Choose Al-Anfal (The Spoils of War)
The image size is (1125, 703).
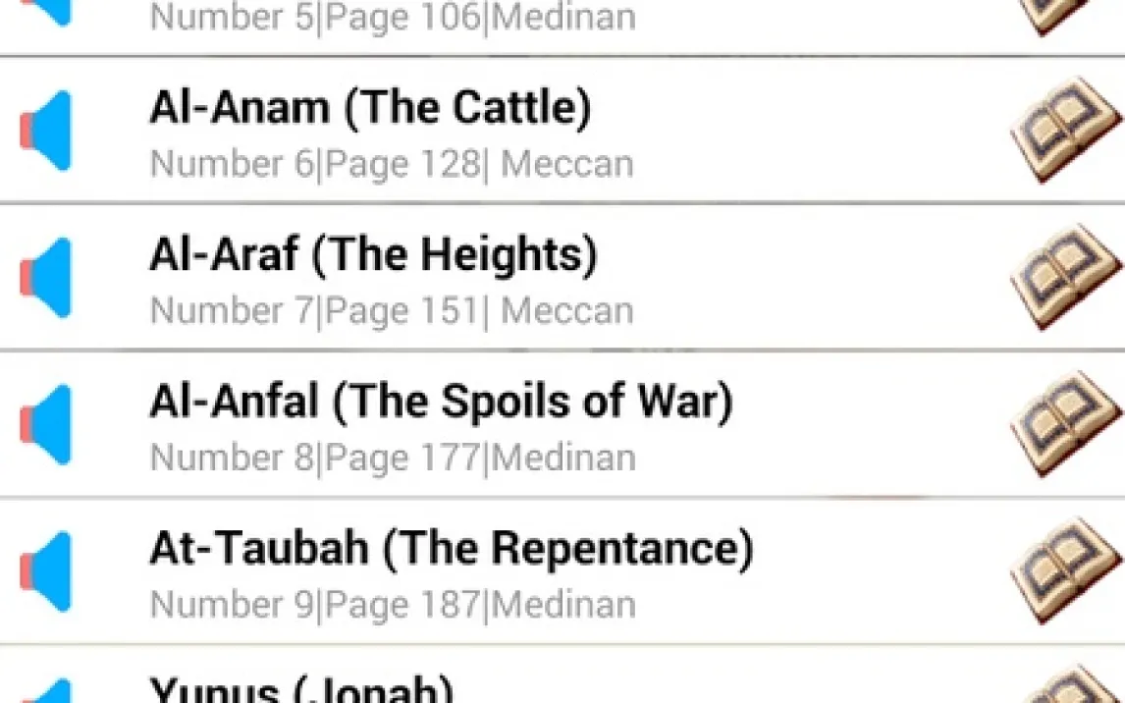[441, 402]
